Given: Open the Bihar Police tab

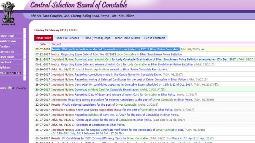Looking at the screenshot, I should (x=44, y=38).
